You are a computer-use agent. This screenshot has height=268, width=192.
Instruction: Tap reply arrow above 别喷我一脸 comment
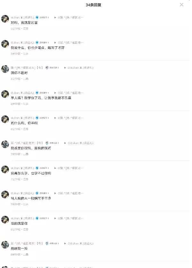click(65, 243)
